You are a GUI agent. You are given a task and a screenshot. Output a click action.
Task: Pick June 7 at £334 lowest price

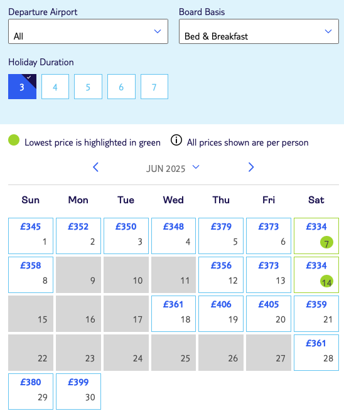click(316, 236)
